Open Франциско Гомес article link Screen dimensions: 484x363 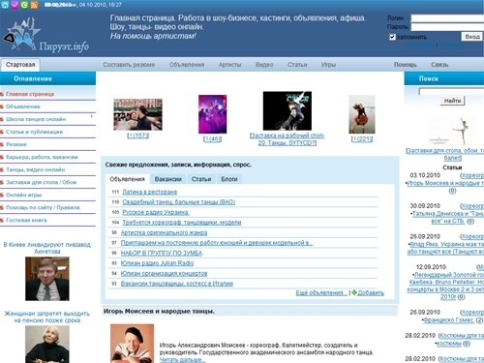[x=448, y=320]
